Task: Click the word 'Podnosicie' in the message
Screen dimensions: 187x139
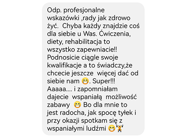Action: [63, 57]
